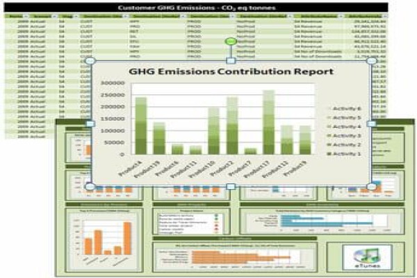Click the 150000 value on the vertical axis
The height and width of the screenshot is (278, 417).
tap(113, 119)
